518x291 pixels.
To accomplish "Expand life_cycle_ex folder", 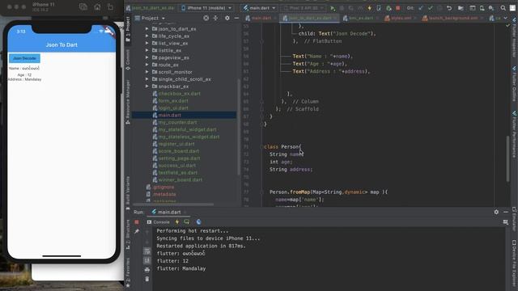I will (x=147, y=36).
